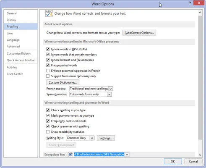206x168 pixels.
Task: Click the Help question mark icon
Action: [190, 3]
